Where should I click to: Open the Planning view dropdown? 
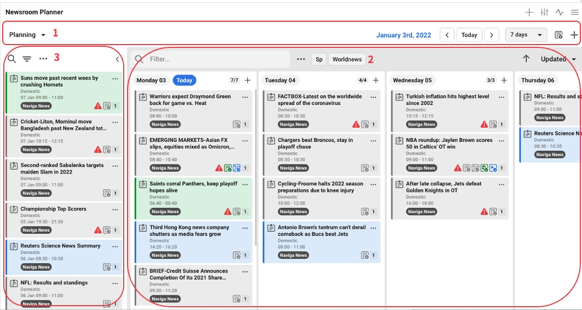27,35
